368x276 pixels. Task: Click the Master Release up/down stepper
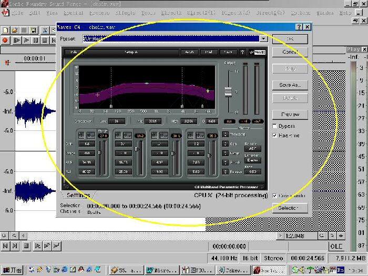pos(226,171)
